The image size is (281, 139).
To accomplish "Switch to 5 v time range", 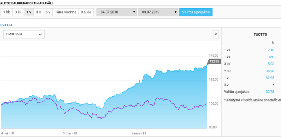I will 48,12.
